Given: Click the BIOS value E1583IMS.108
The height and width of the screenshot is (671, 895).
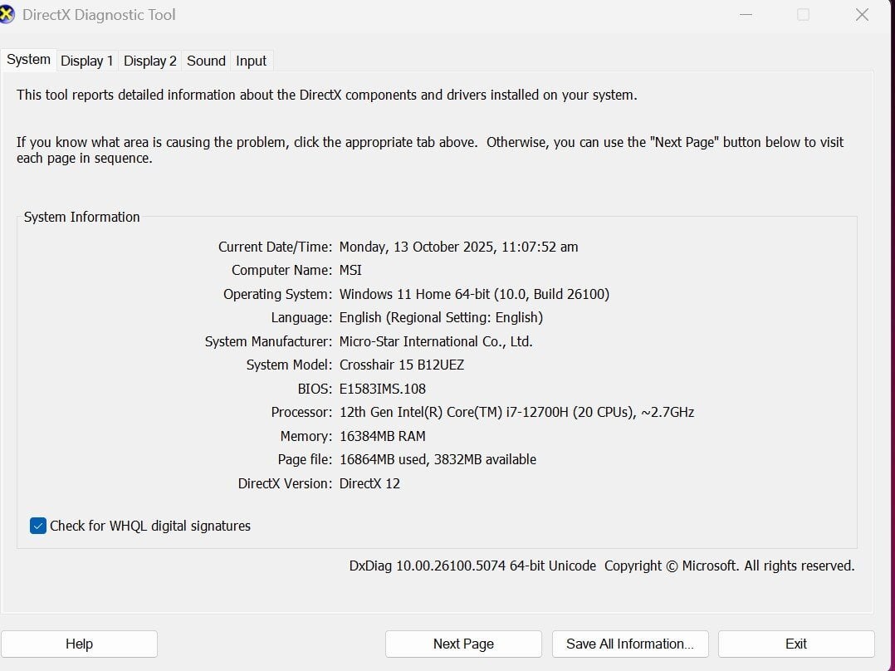Looking at the screenshot, I should 383,389.
